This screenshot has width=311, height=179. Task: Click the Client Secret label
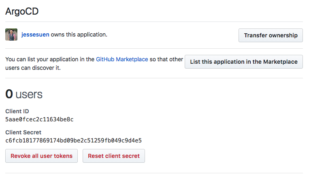[x=23, y=132]
